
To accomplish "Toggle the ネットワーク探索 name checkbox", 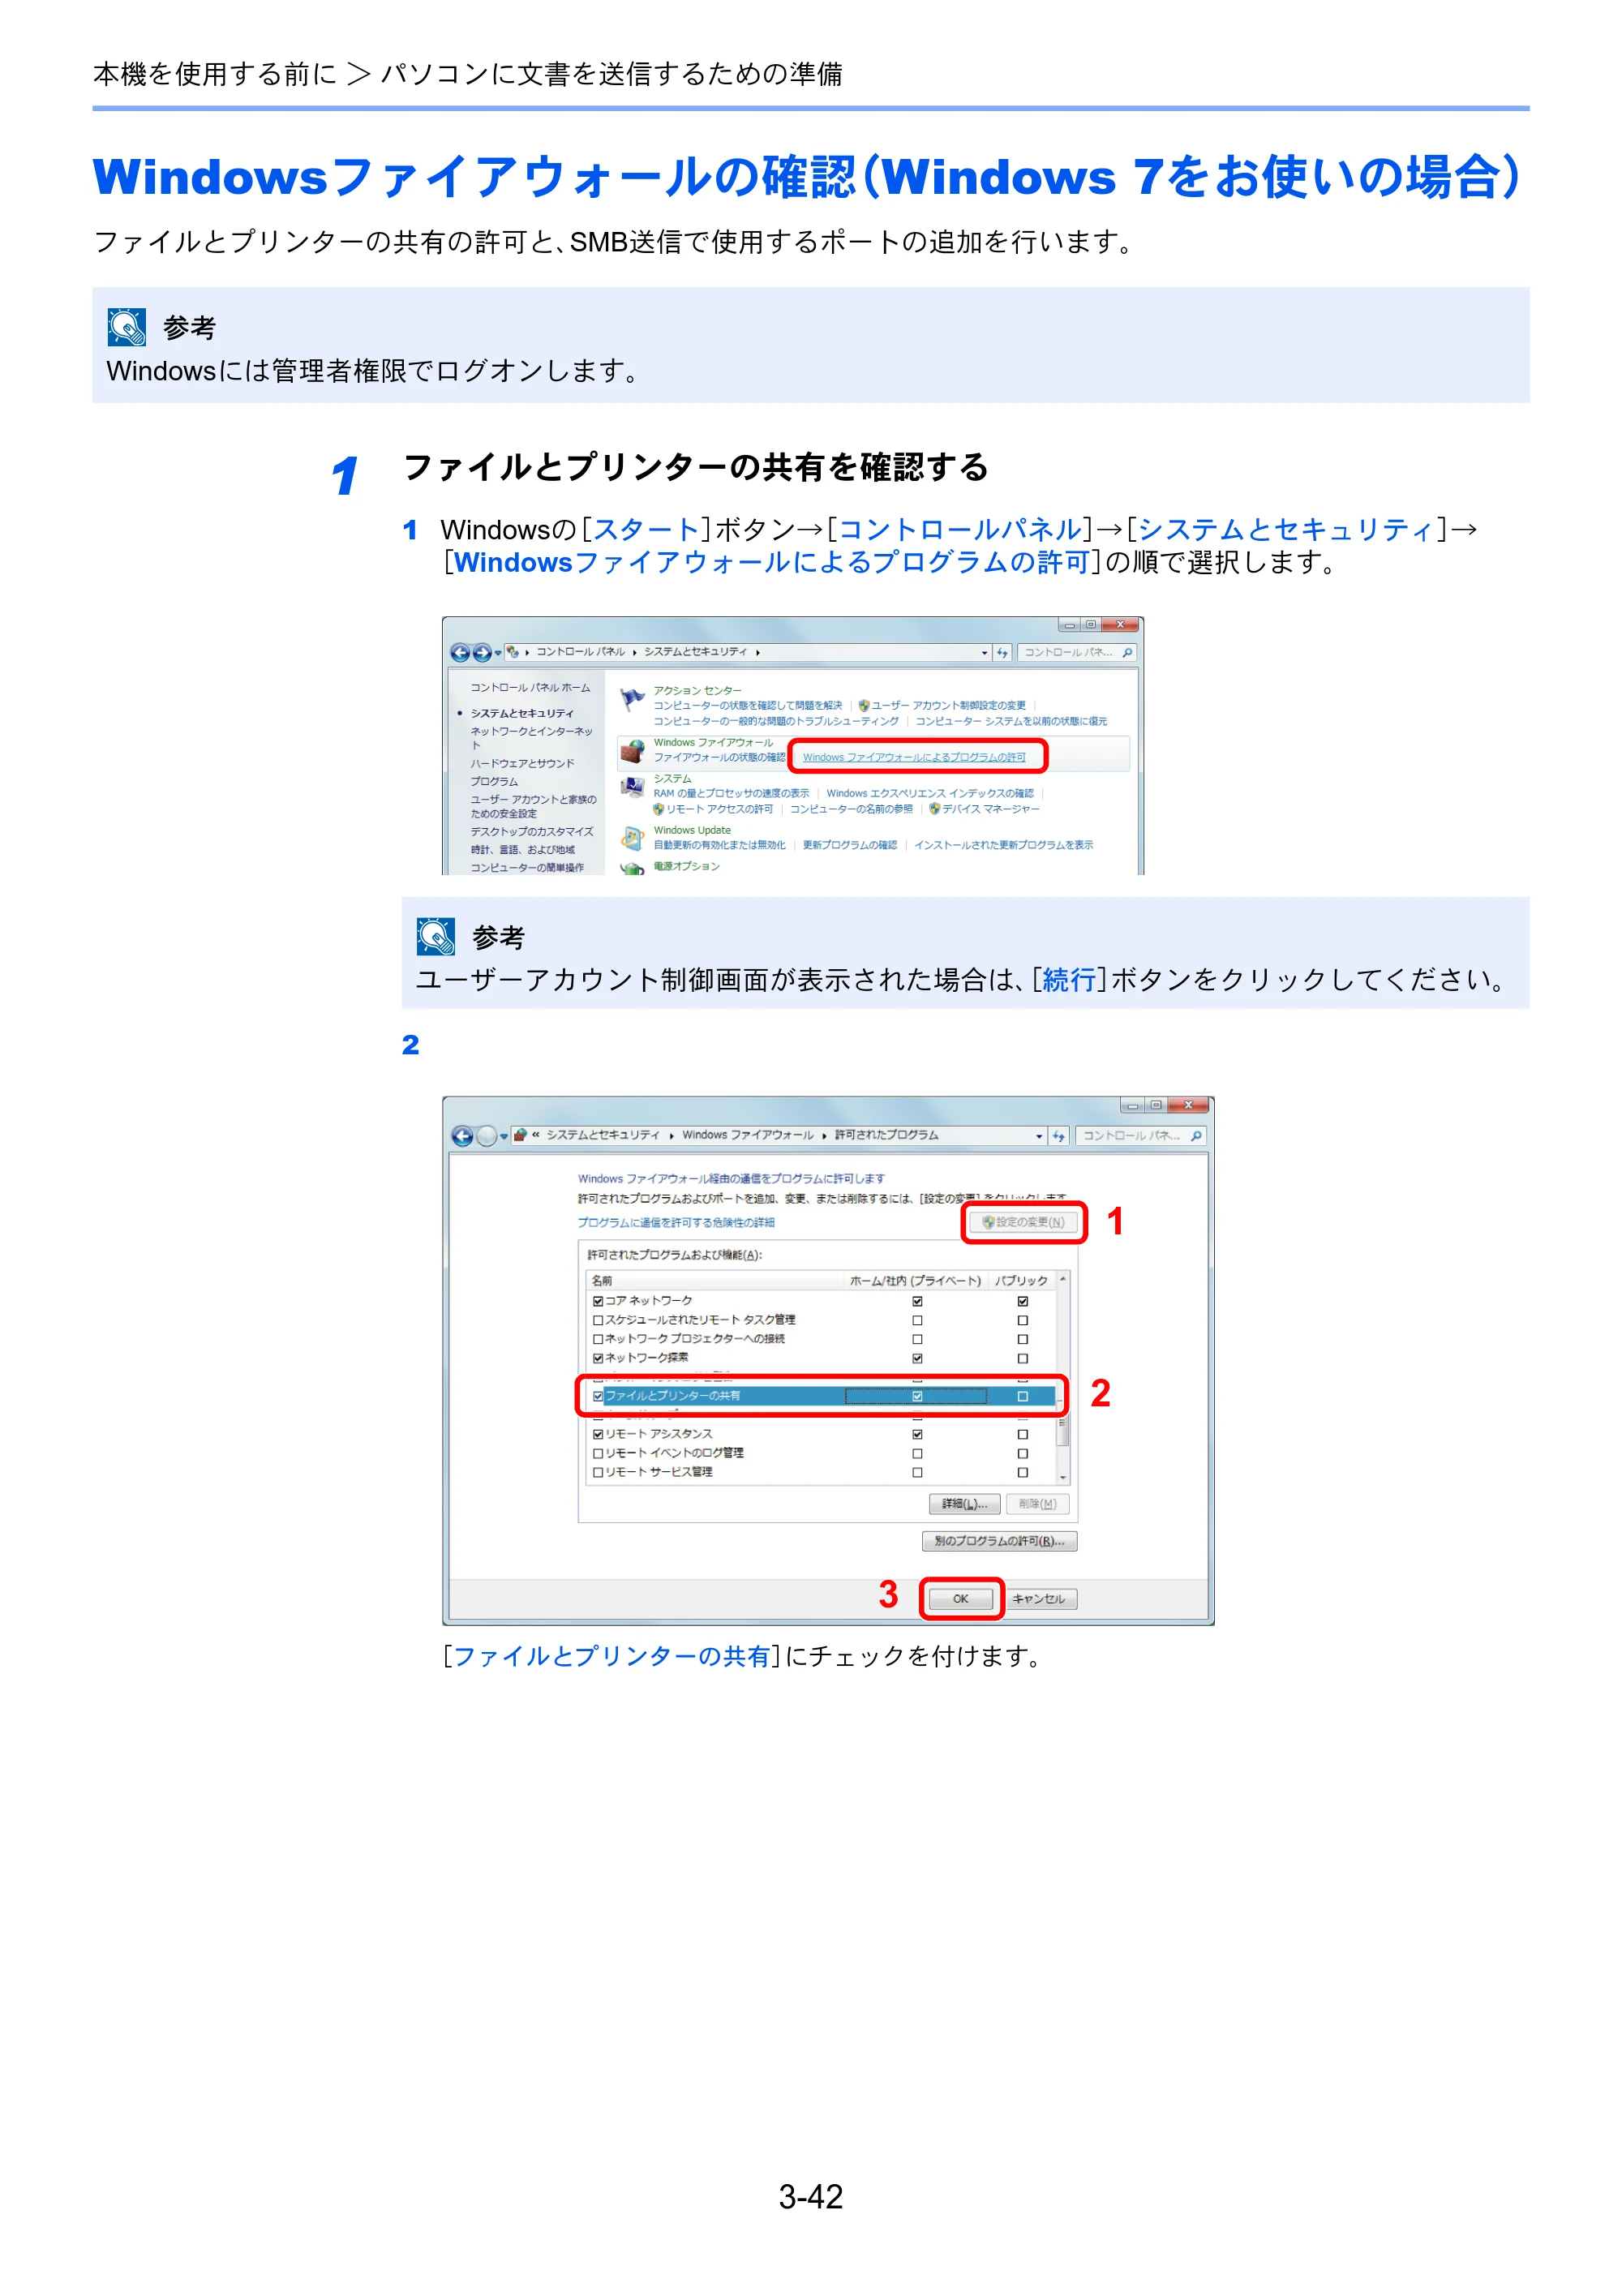I will (598, 1358).
